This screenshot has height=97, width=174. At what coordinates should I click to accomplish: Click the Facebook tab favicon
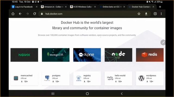coord(13,7)
